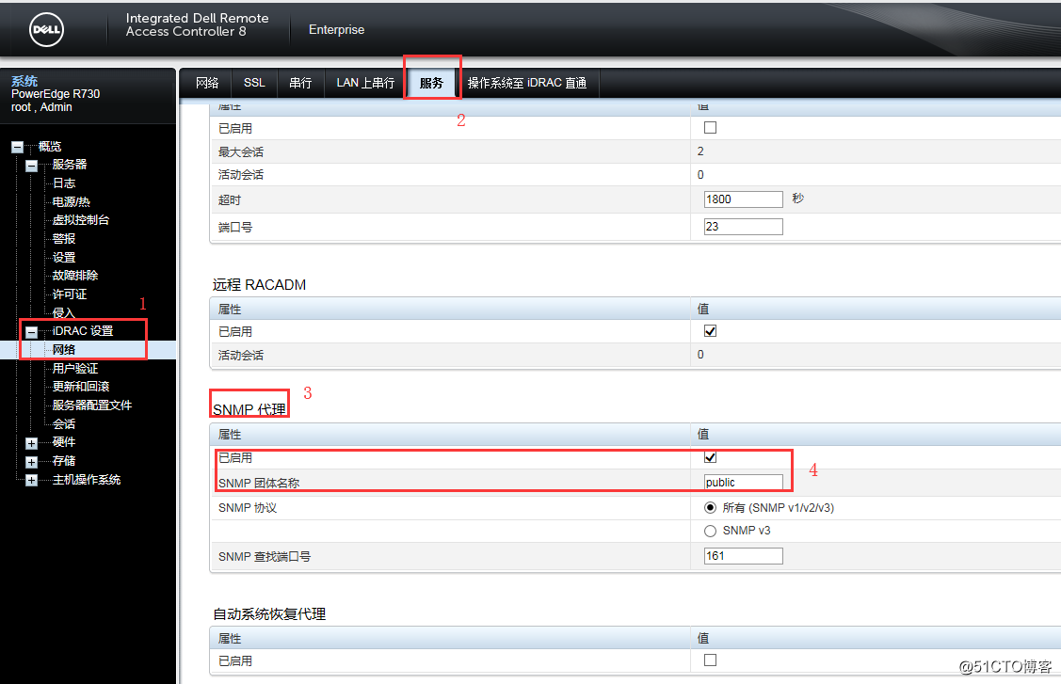Viewport: 1061px width, 684px height.
Task: Click the 最大会话 row label
Action: [241, 152]
